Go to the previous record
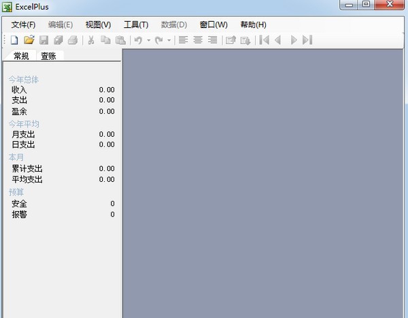 coord(278,40)
